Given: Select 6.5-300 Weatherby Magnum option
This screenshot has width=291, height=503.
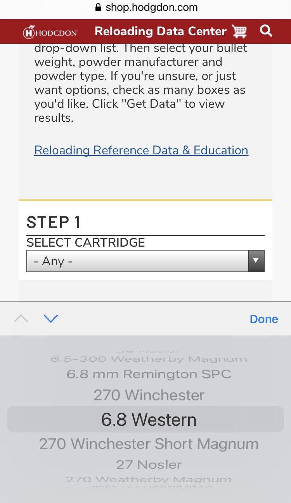Looking at the screenshot, I should pyautogui.click(x=149, y=359).
